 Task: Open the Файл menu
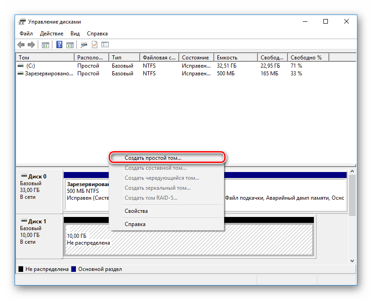(x=26, y=34)
